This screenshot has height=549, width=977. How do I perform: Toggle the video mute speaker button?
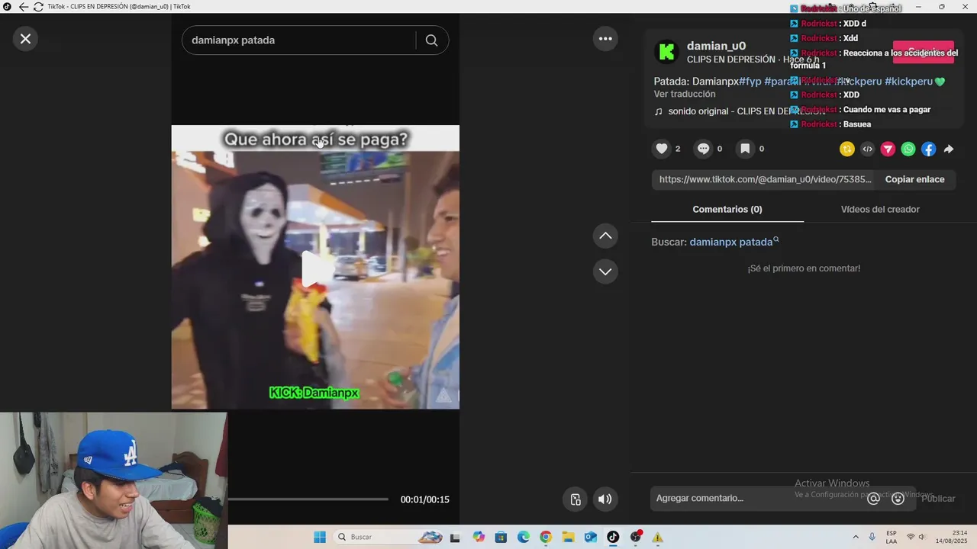(605, 499)
